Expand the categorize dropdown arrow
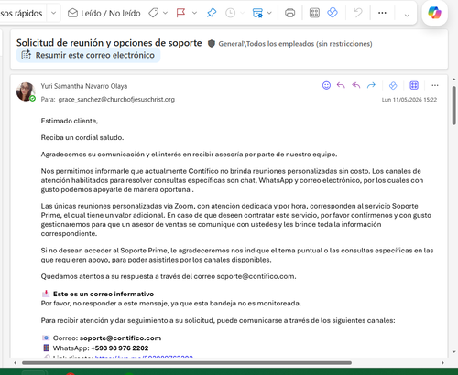The width and height of the screenshot is (458, 375). [x=165, y=13]
